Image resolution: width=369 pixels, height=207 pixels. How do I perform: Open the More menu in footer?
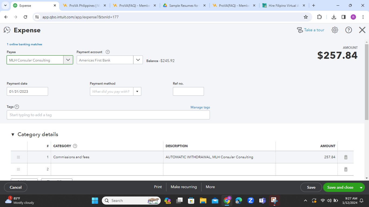210,187
